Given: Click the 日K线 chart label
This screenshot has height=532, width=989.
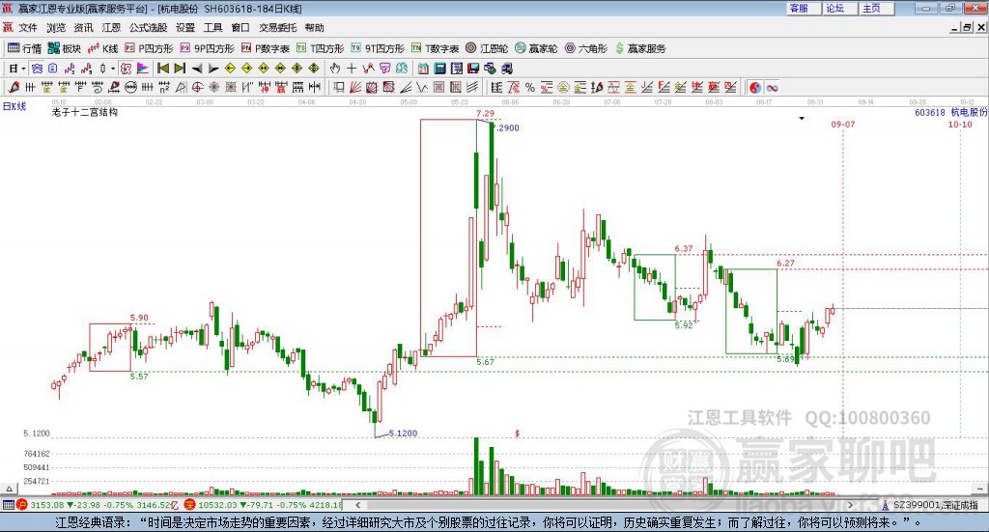Looking at the screenshot, I should [x=14, y=106].
